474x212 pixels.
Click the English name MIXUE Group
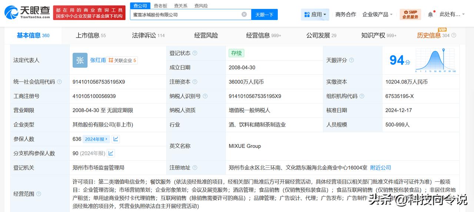pyautogui.click(x=245, y=146)
